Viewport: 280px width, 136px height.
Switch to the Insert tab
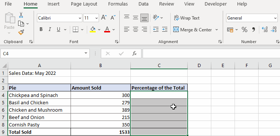54,4
